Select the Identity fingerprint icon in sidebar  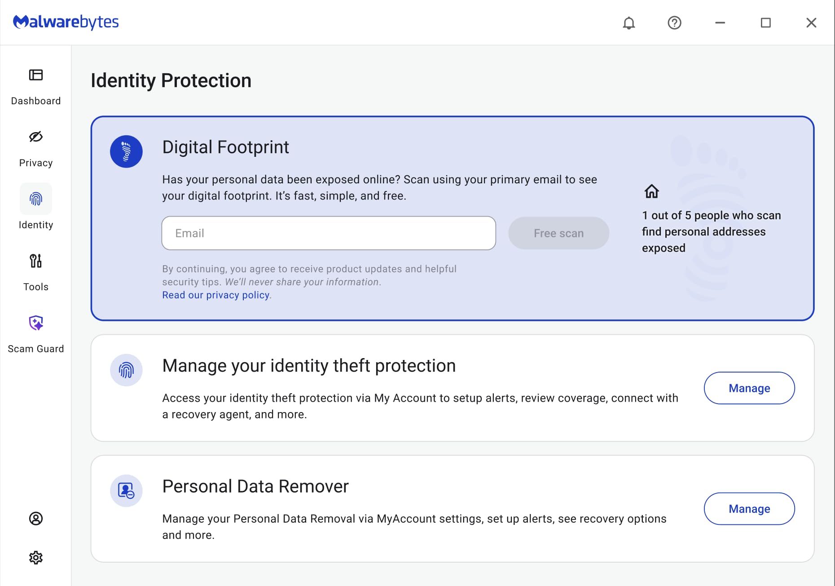pos(36,199)
